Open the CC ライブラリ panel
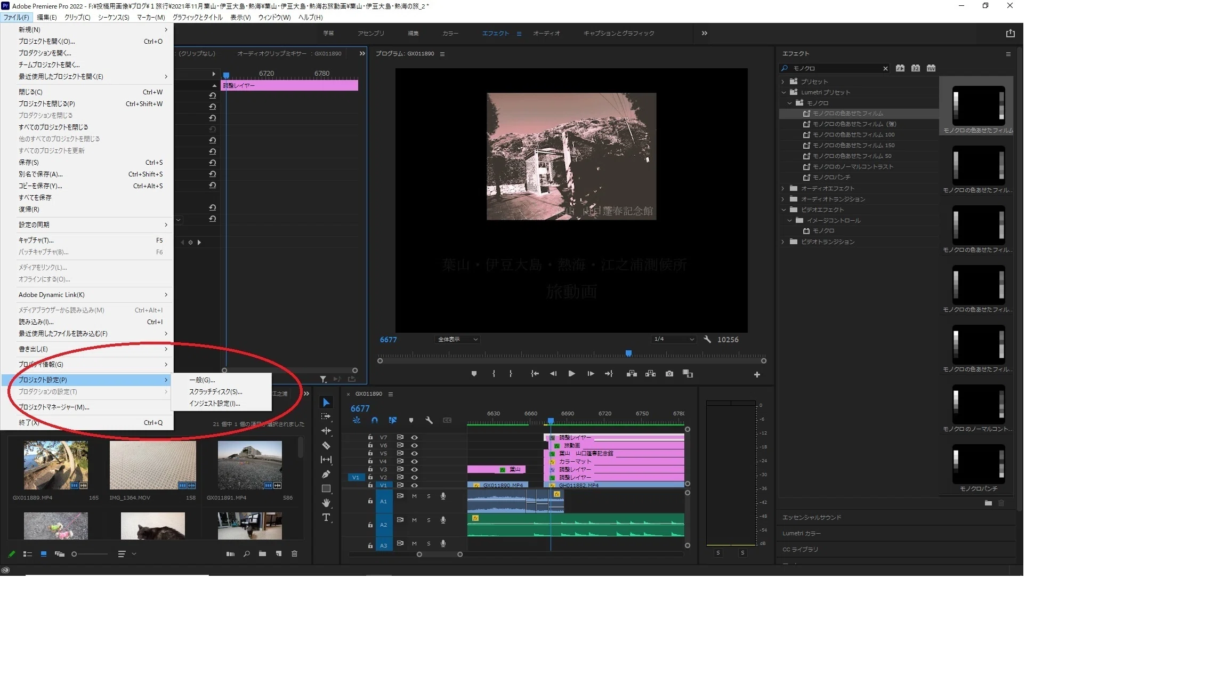1228x691 pixels. point(800,549)
